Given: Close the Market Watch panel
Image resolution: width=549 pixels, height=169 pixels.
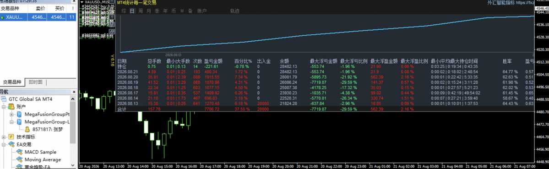Looking at the screenshot, I should [74, 1].
